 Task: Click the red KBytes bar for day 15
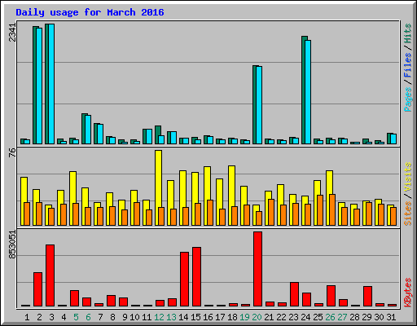tap(196, 276)
